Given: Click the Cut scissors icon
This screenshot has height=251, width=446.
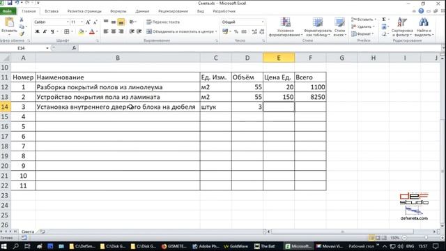Looking at the screenshot, I should (22, 20).
